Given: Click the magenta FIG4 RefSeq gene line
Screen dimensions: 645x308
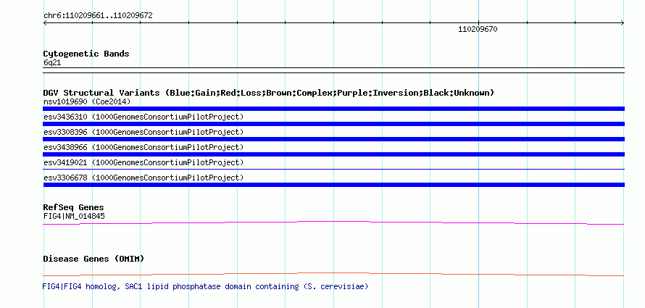Looking at the screenshot, I should [x=333, y=222].
